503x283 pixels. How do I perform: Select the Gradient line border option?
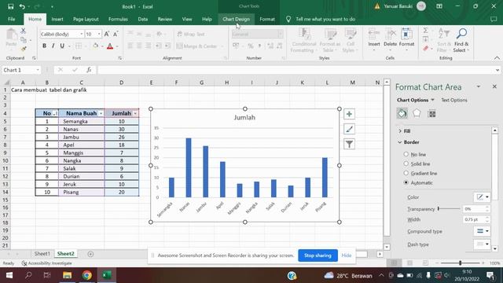tap(406, 173)
